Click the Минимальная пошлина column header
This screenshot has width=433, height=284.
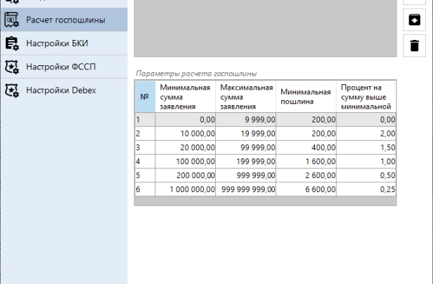click(x=306, y=97)
